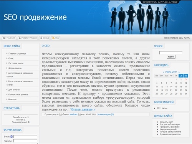Open the РЕГИСТРАЦИЯ nav button
Viewport: 192px width, 144px height.
(28, 38)
